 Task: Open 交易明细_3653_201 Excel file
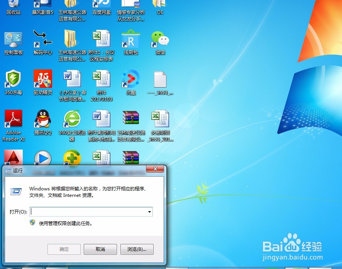[161, 126]
